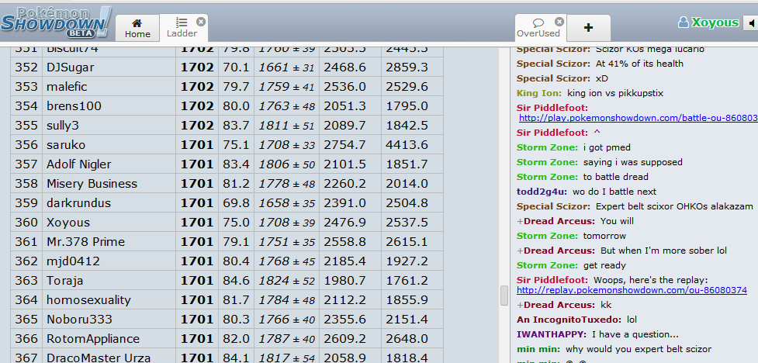The width and height of the screenshot is (758, 363).
Task: Select ladder player RotomAppliance
Action: (93, 339)
